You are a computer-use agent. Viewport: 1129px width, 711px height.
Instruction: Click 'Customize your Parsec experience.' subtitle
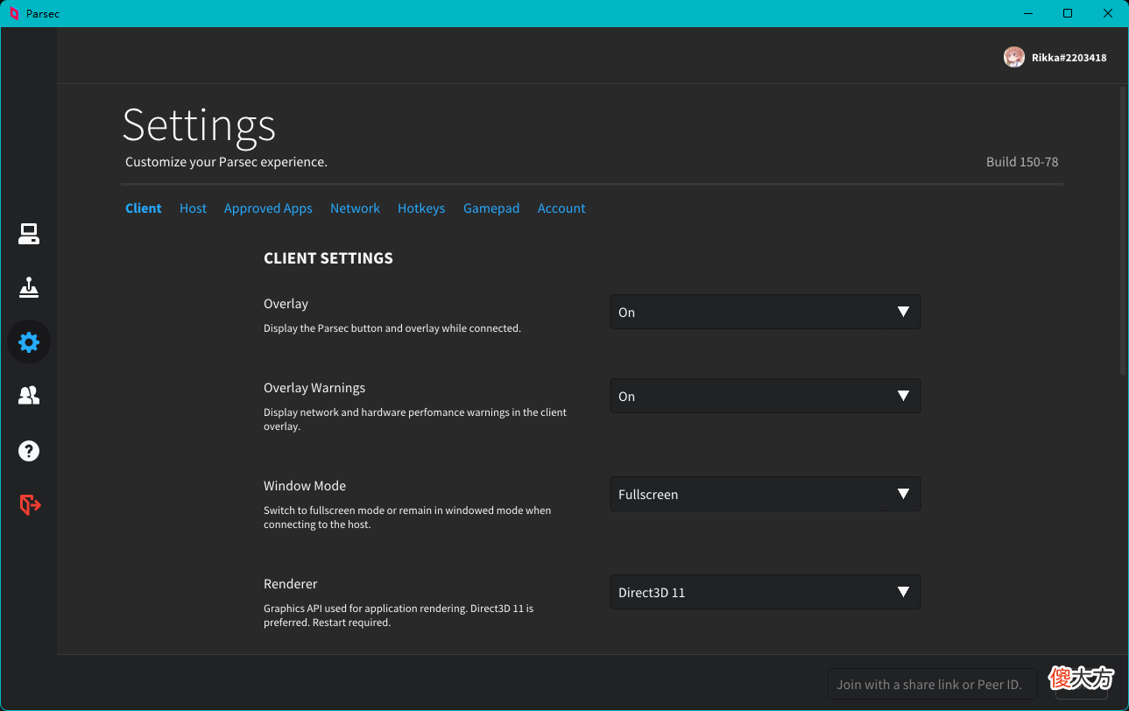(x=226, y=162)
